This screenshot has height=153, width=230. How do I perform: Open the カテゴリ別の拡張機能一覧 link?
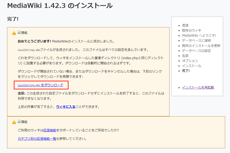point(37,138)
